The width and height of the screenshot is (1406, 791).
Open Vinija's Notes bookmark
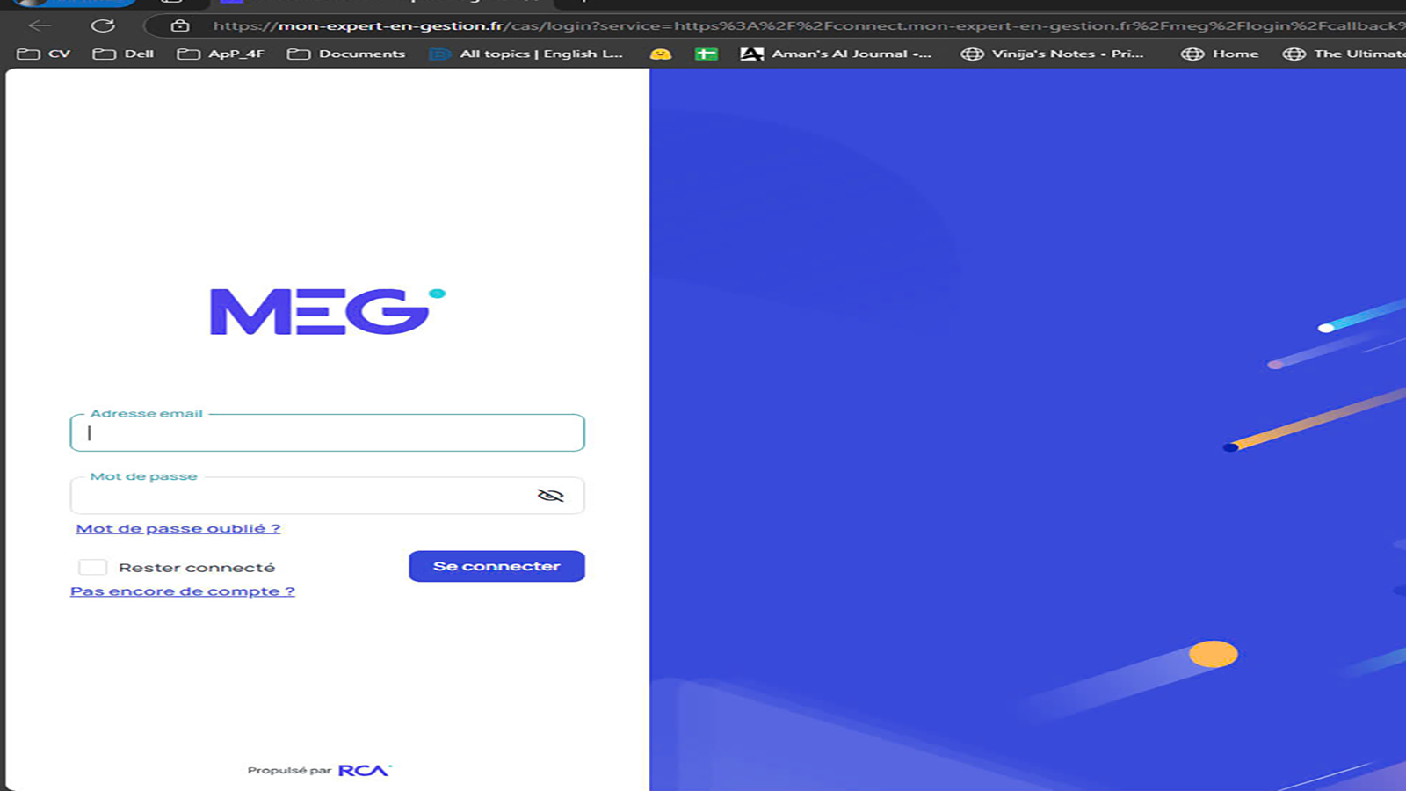1052,54
